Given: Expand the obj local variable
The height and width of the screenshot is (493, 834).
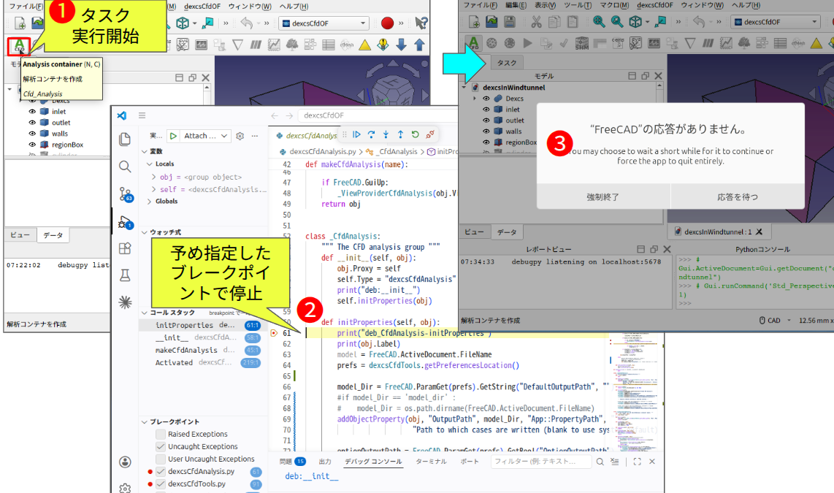Looking at the screenshot, I should coord(153,177).
